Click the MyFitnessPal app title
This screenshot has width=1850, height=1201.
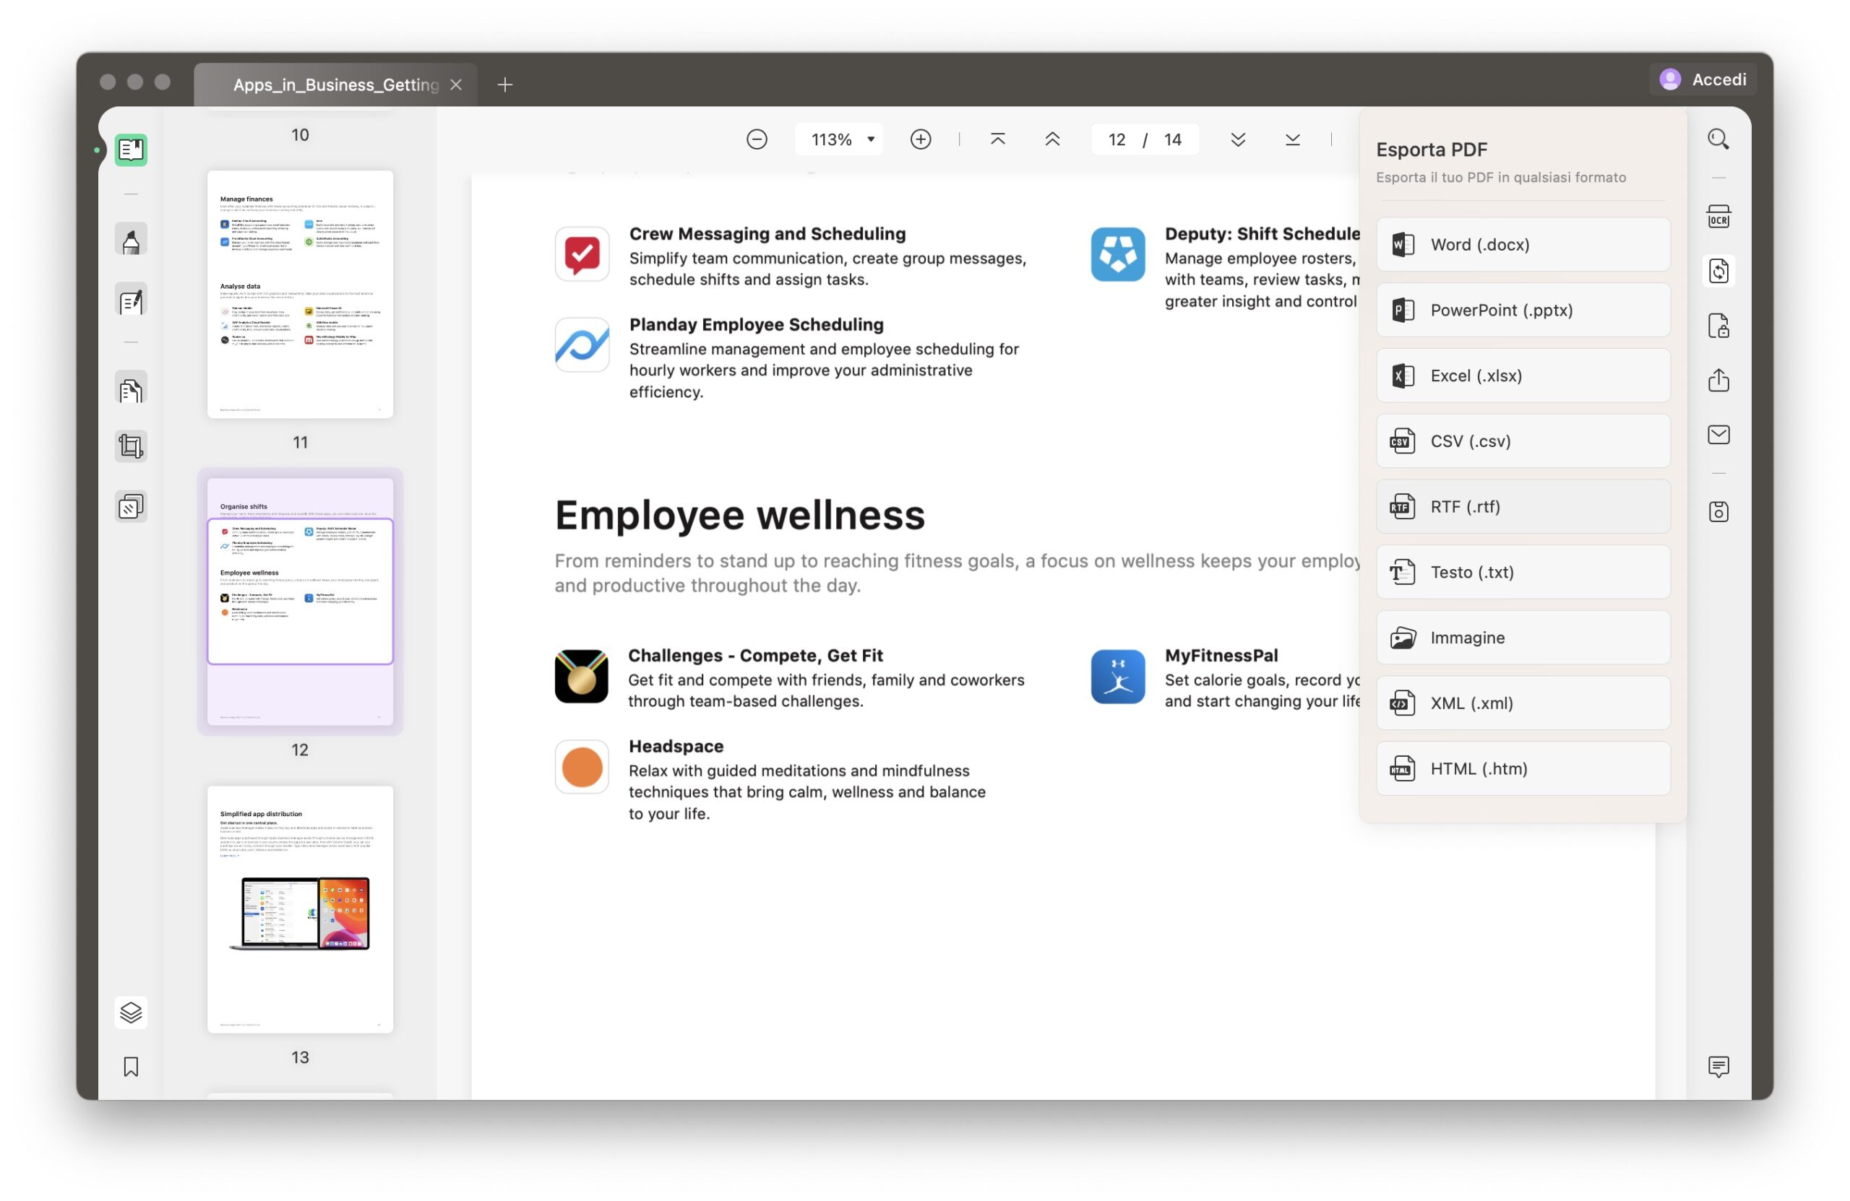click(x=1221, y=655)
